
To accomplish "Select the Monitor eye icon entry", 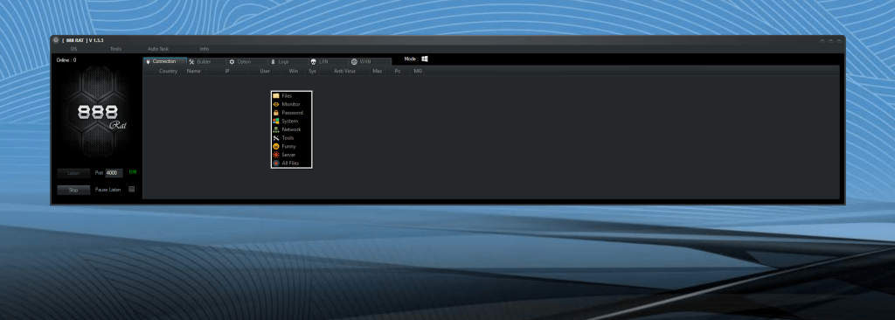I will [276, 105].
